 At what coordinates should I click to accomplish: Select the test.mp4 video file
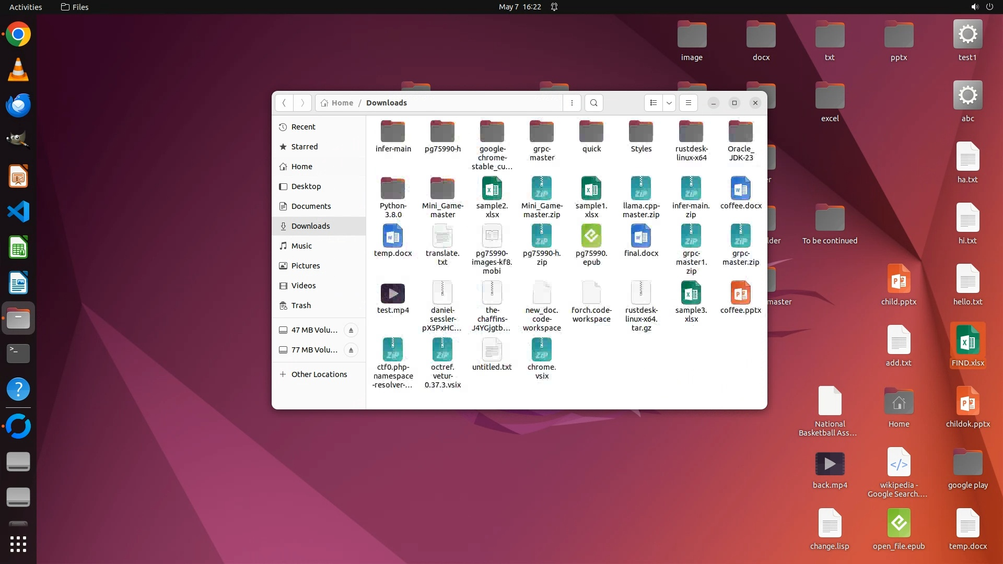coord(393,294)
